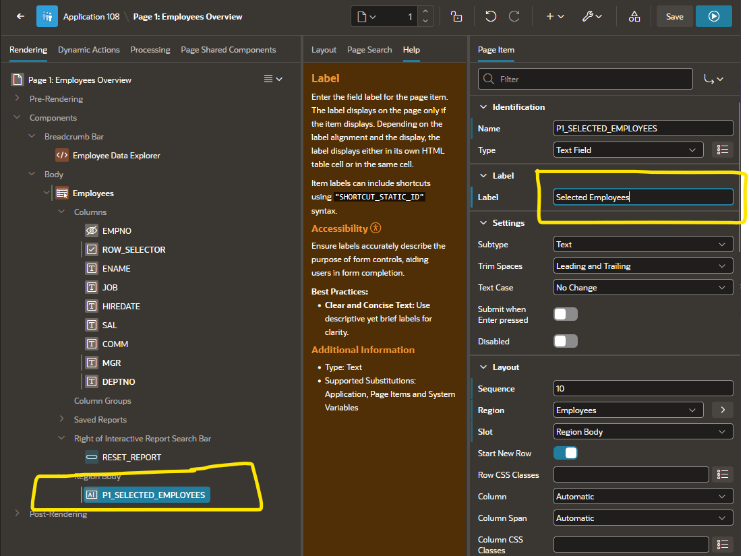The width and height of the screenshot is (749, 556).
Task: Open the Create plus menu
Action: 555,16
